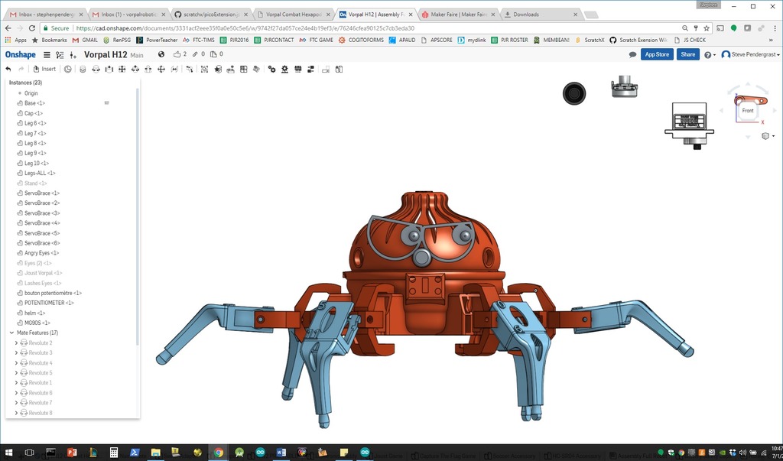This screenshot has width=783, height=461.
Task: Switch to the Maker Faire browser tab
Action: (455, 13)
